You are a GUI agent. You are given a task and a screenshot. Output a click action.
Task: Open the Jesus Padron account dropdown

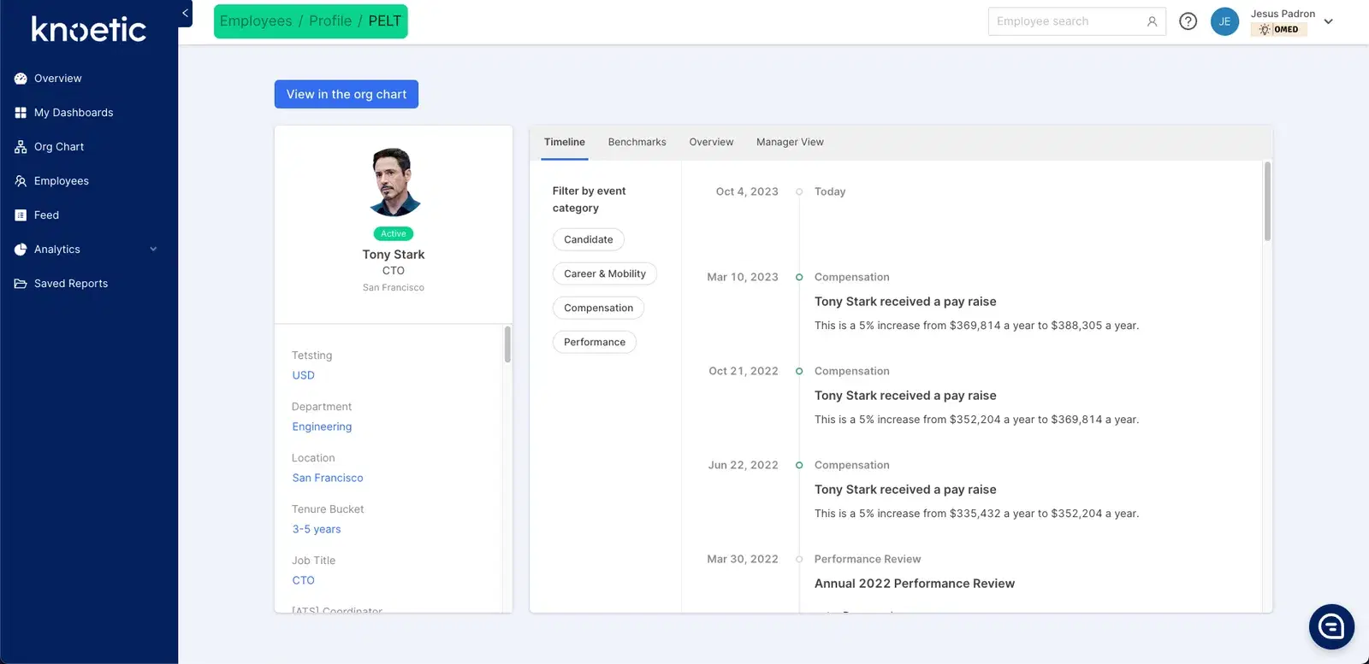[1328, 21]
